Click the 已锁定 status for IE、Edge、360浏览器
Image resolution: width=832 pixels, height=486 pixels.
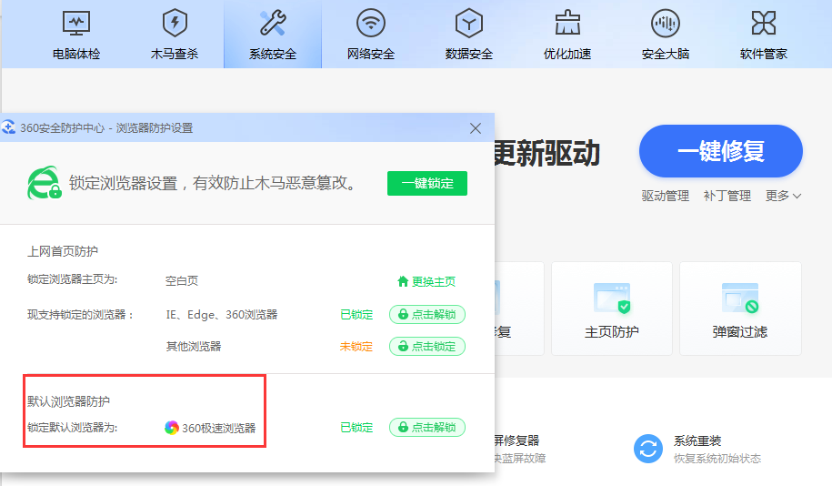pyautogui.click(x=356, y=314)
